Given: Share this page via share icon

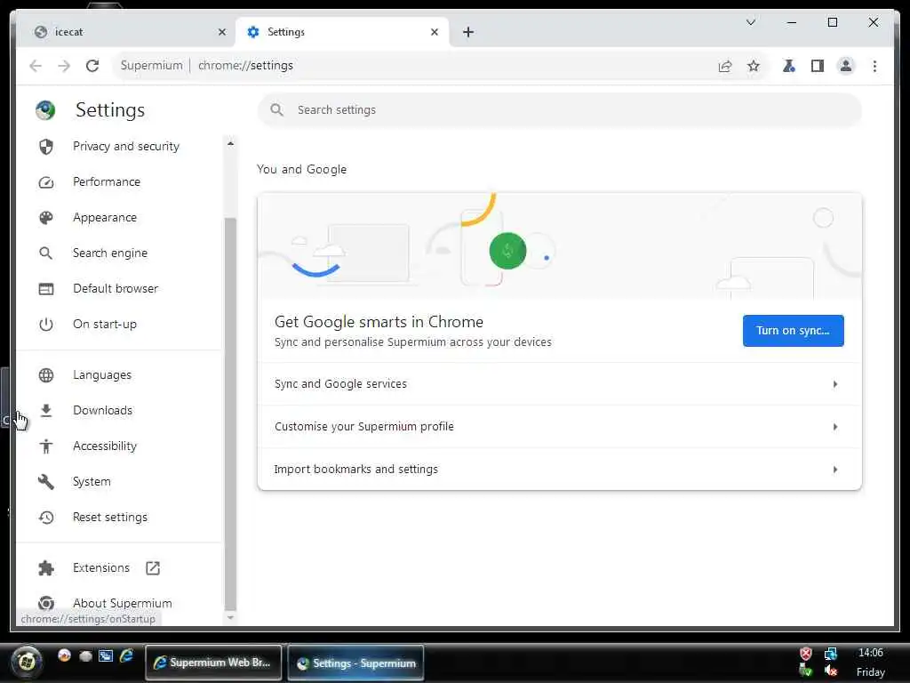Looking at the screenshot, I should (725, 66).
